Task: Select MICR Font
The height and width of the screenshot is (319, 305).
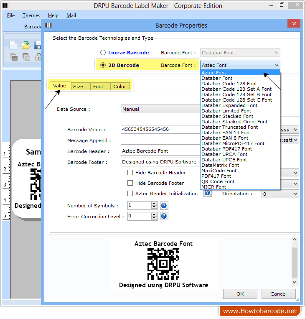Action: (x=240, y=187)
